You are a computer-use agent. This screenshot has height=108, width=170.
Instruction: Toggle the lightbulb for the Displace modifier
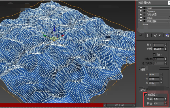[141, 11]
